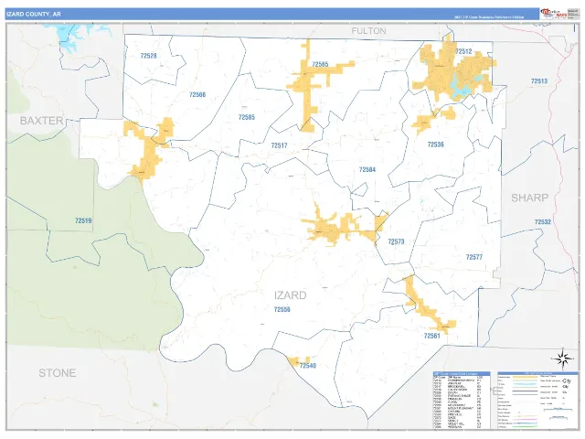Select ZIP code label 72556
585x439 pixels.
[x=282, y=309]
